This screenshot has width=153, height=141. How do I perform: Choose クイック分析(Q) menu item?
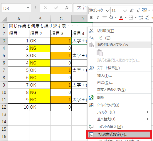119,105
